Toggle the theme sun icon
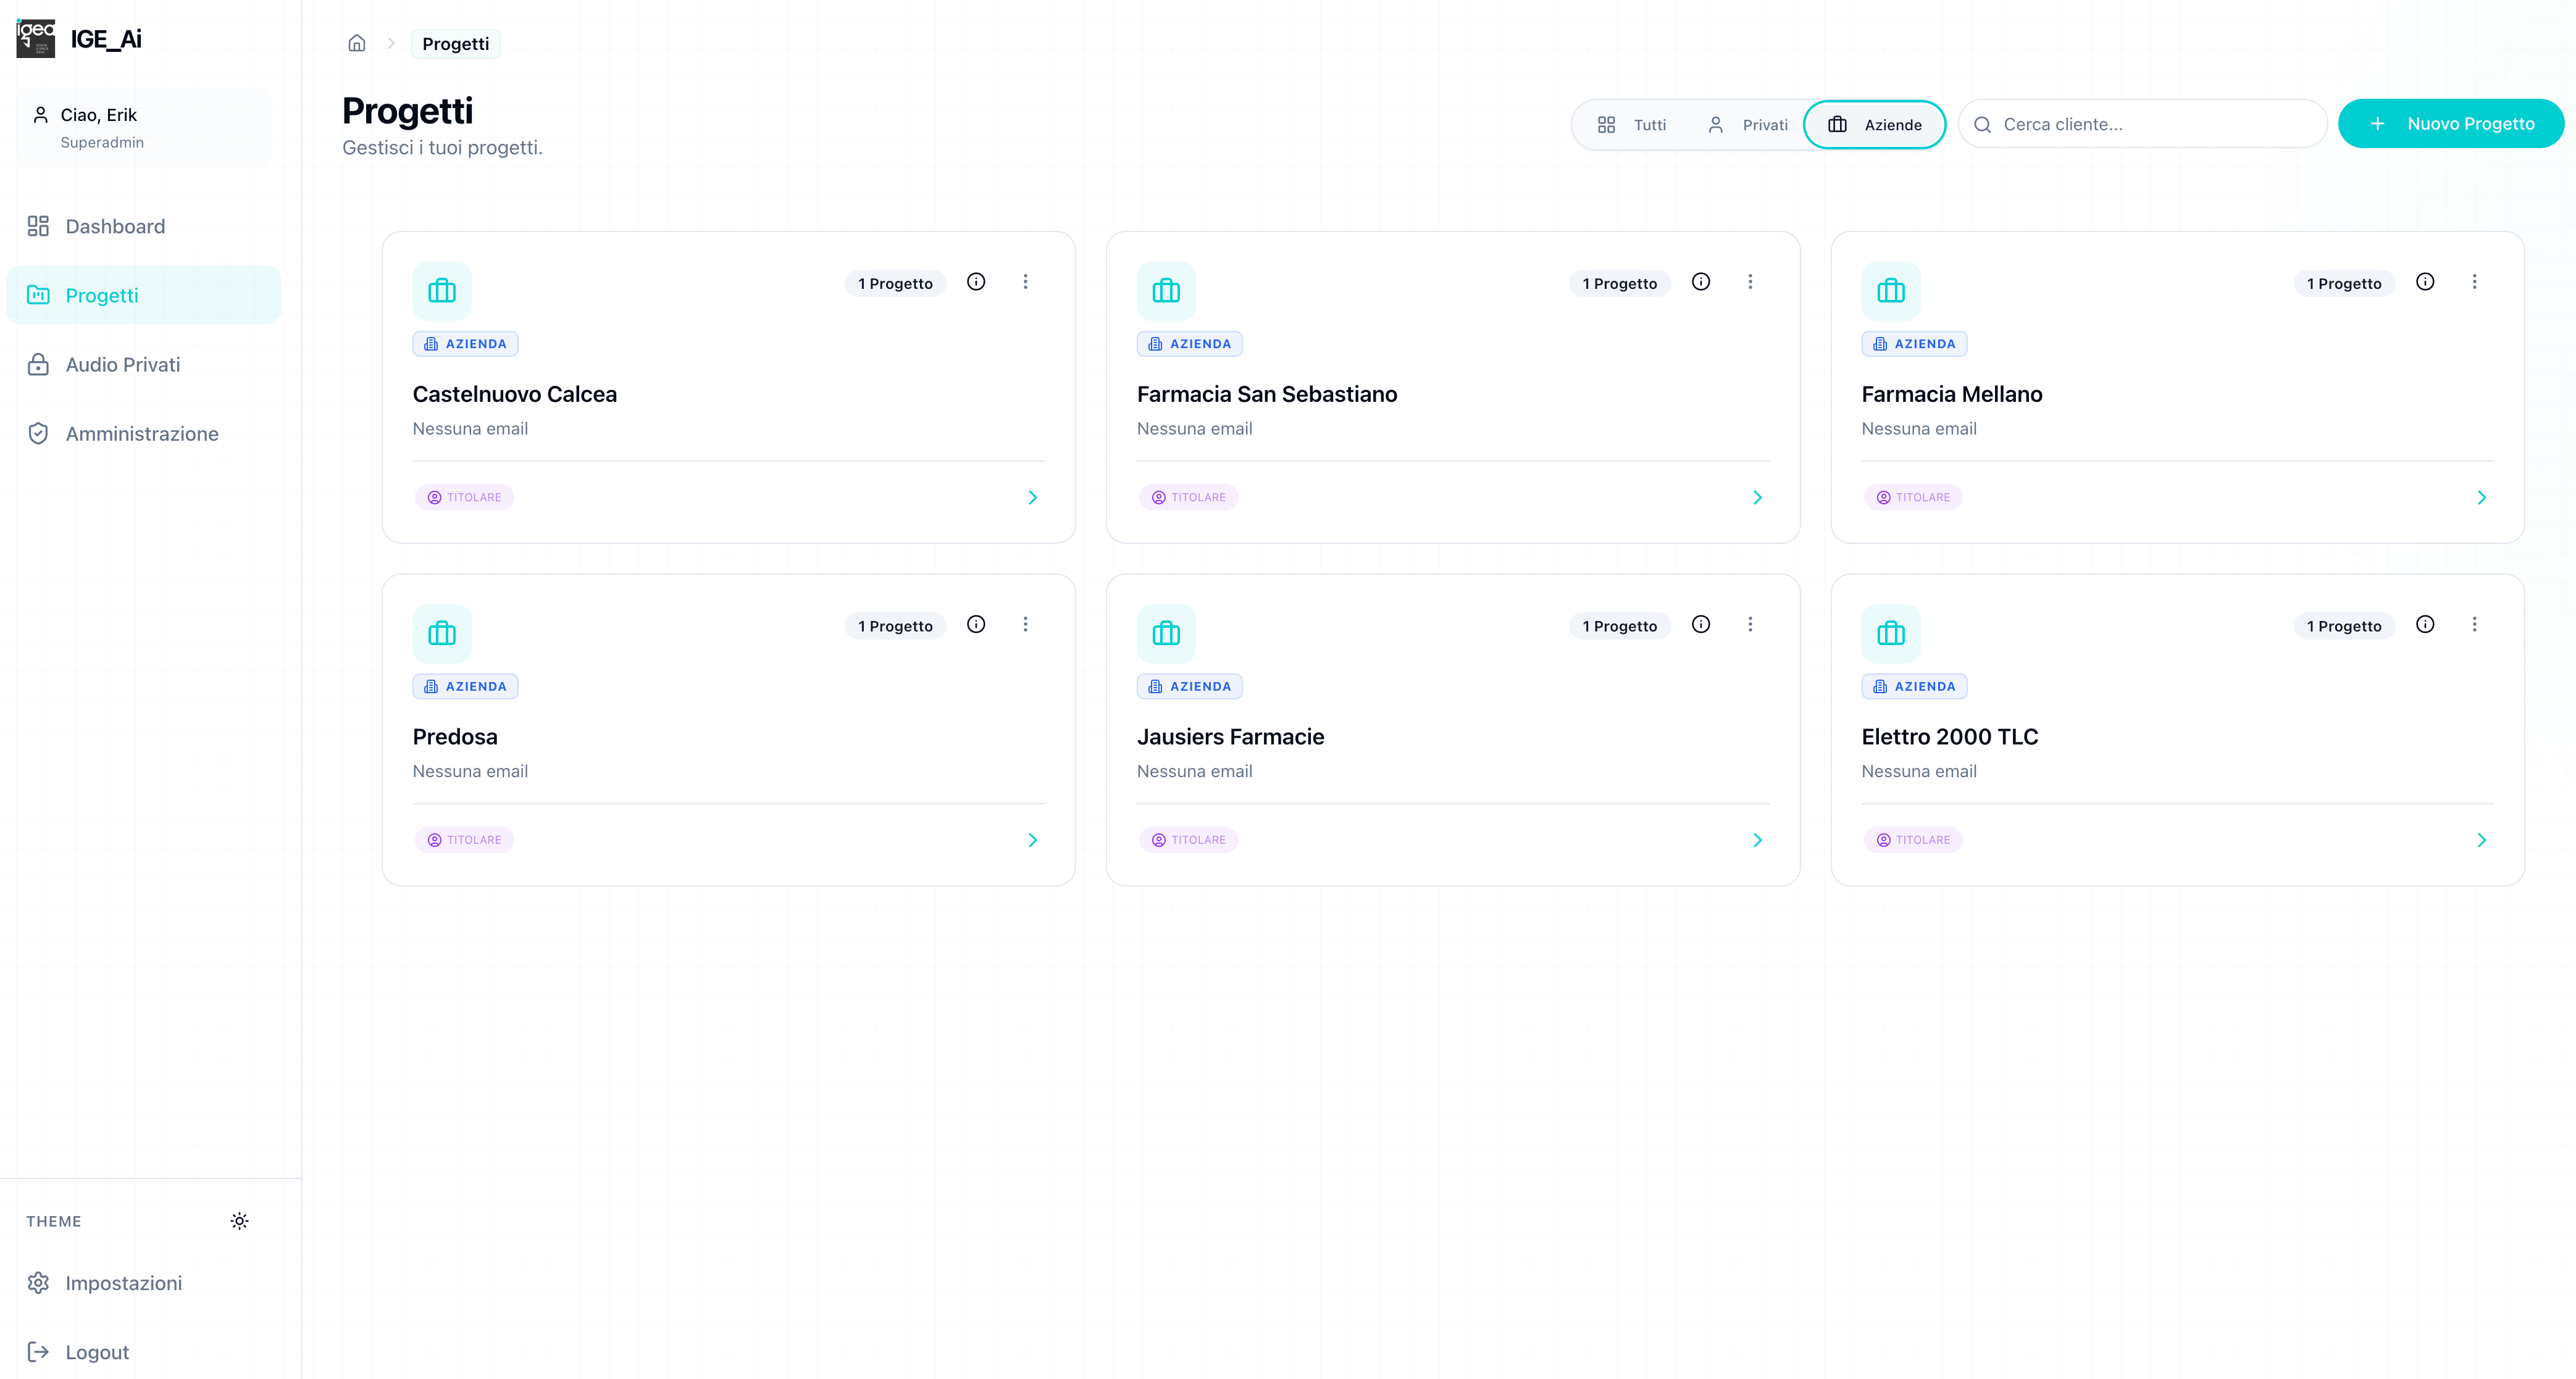2576x1379 pixels. click(x=239, y=1220)
